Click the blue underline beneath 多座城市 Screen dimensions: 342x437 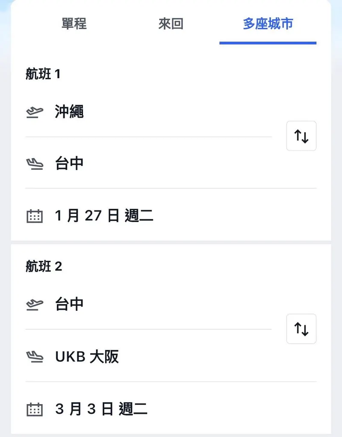(x=268, y=43)
